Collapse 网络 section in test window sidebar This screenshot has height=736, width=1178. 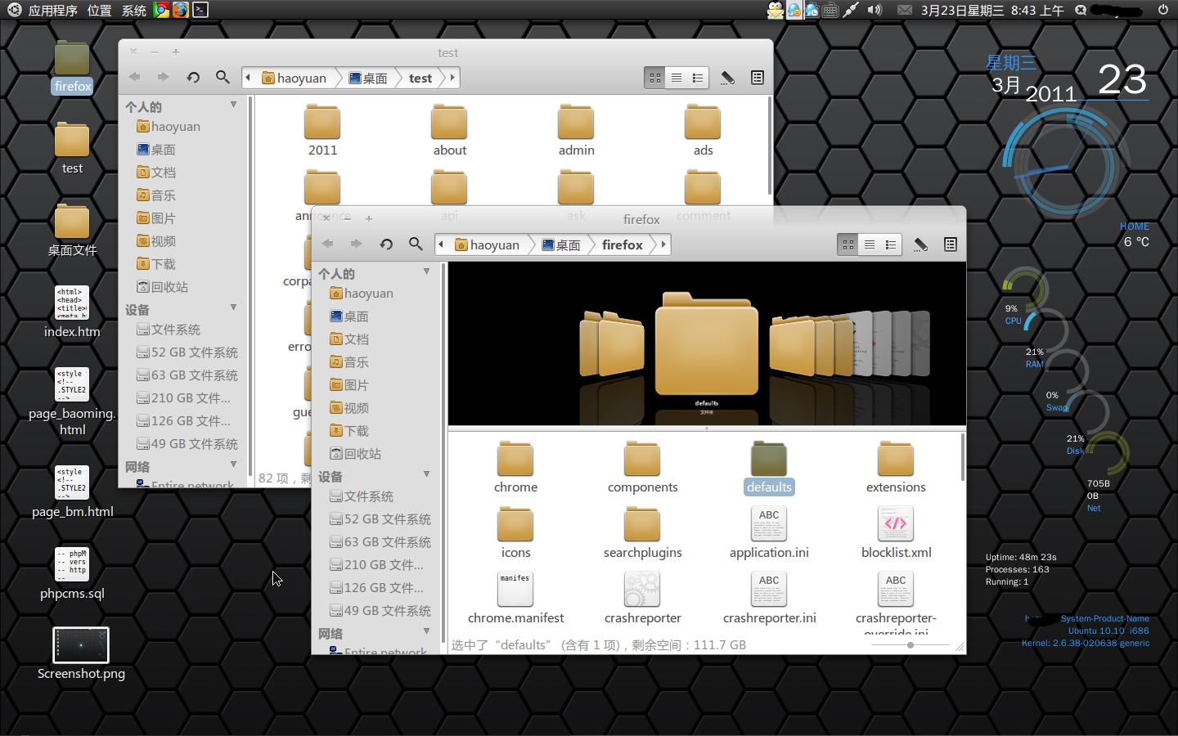pyautogui.click(x=233, y=464)
